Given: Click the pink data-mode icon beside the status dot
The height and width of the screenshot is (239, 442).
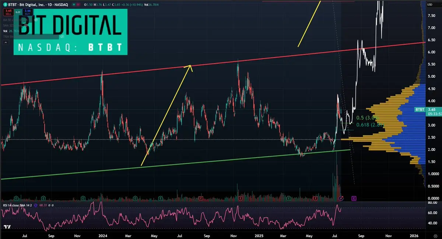Looking at the screenshot, I should (78, 5).
